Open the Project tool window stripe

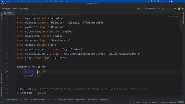[x=1, y=16]
